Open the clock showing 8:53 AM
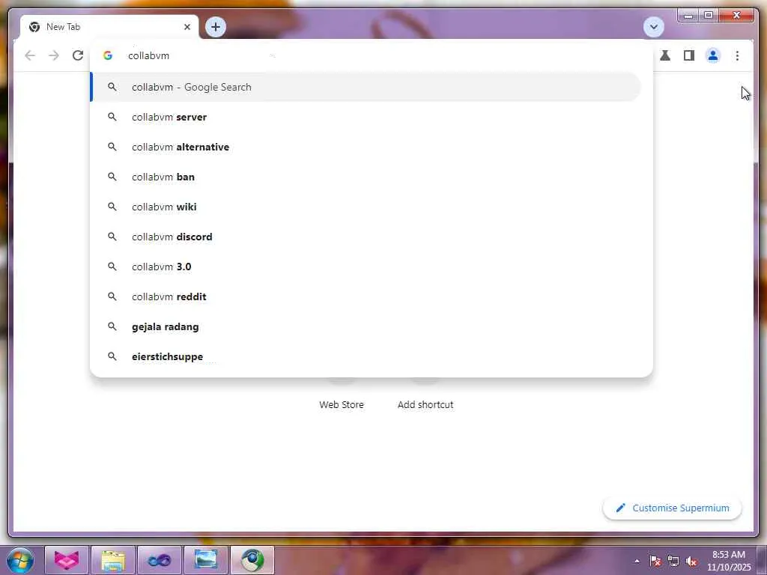 click(x=728, y=561)
